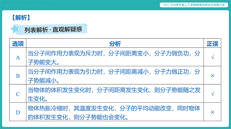Click the check mark in row A
Screen dimensions: 231x129
(212, 57)
